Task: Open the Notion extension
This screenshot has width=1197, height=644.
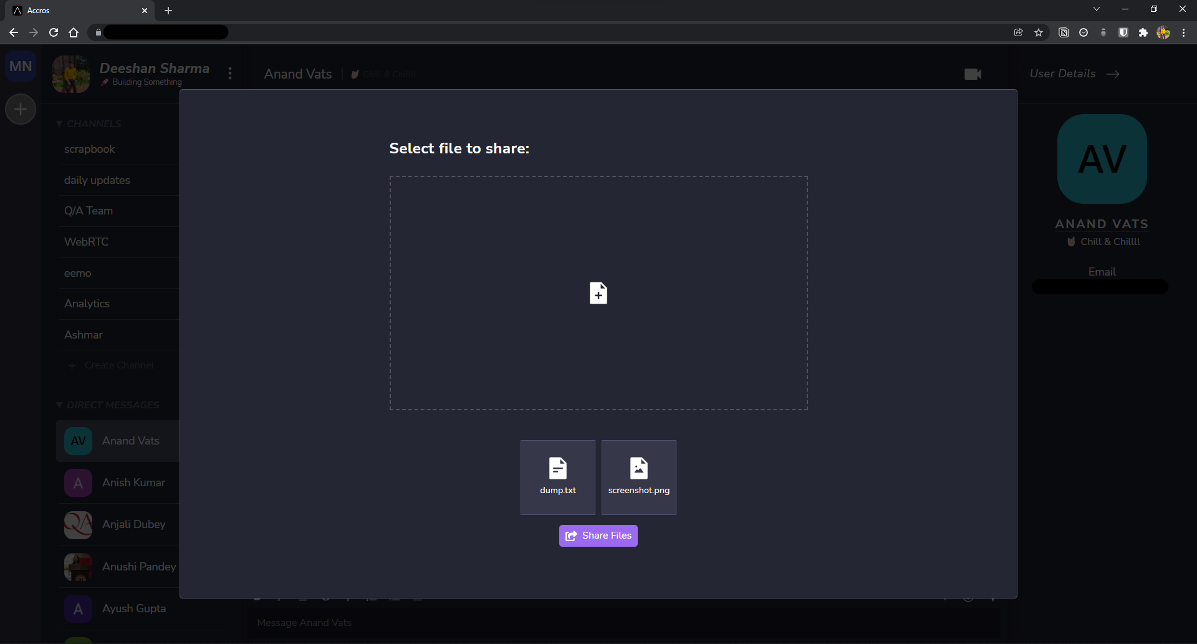Action: coord(1064,32)
